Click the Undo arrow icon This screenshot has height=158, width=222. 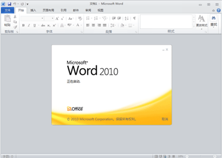(15, 4)
